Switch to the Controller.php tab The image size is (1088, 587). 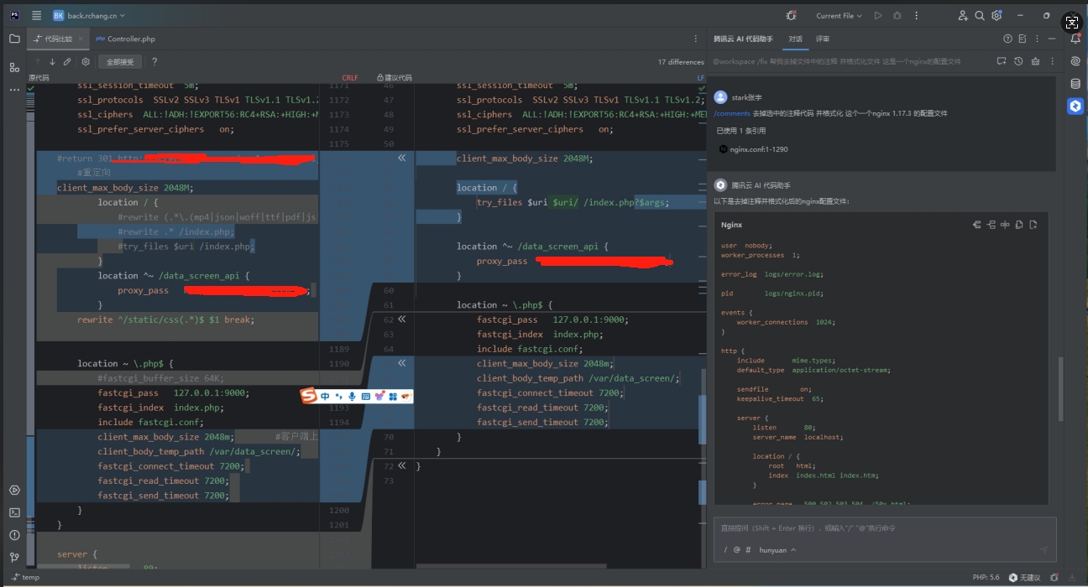point(126,39)
